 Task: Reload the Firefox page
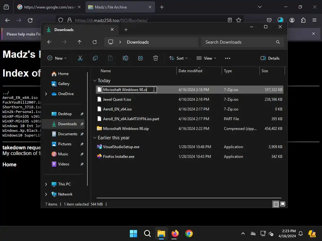(30, 20)
